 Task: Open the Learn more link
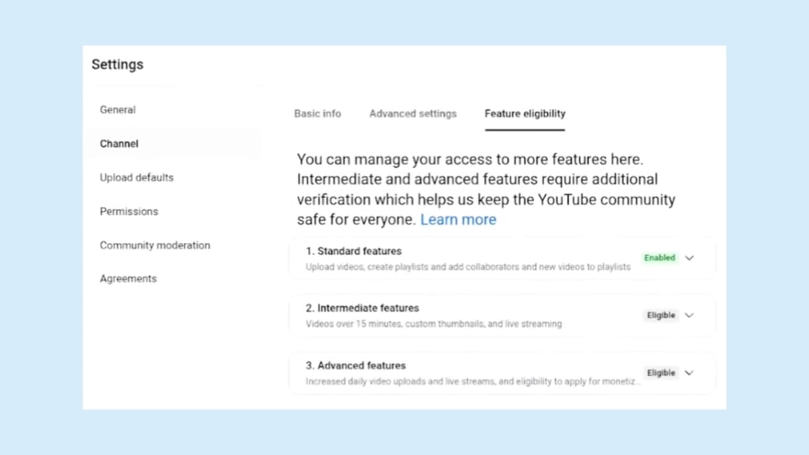458,219
